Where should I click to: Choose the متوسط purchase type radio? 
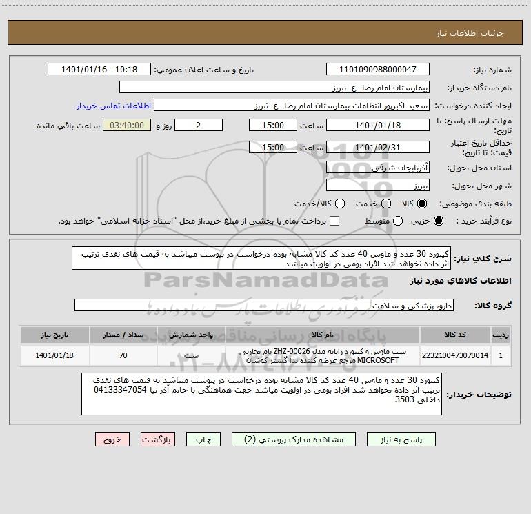pyautogui.click(x=398, y=221)
